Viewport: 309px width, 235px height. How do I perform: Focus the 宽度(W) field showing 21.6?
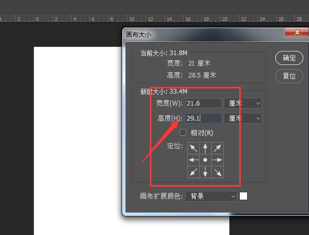click(x=203, y=103)
